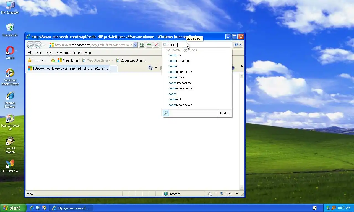The height and width of the screenshot is (212, 354).
Task: Open the Favorites menu
Action: click(63, 53)
